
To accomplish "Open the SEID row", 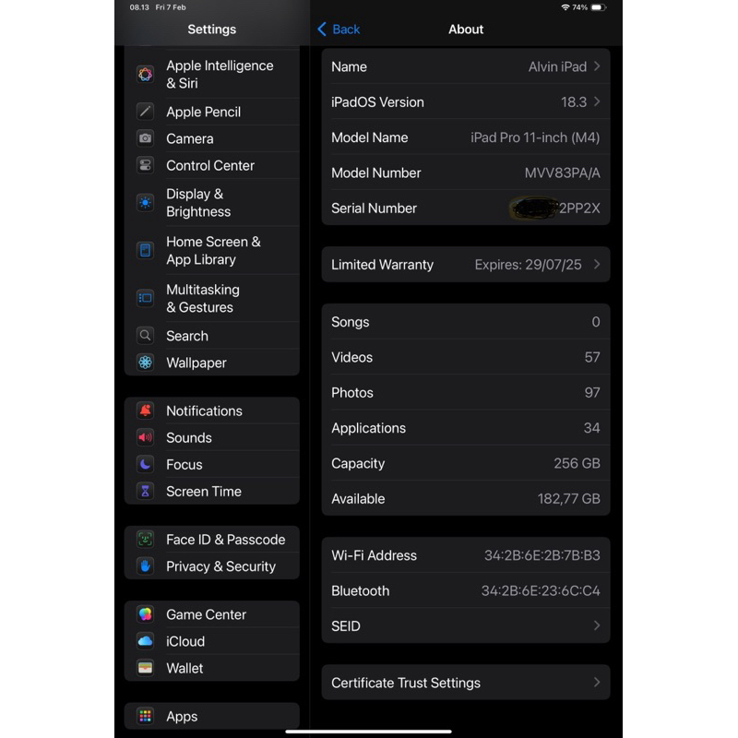I will coord(466,626).
